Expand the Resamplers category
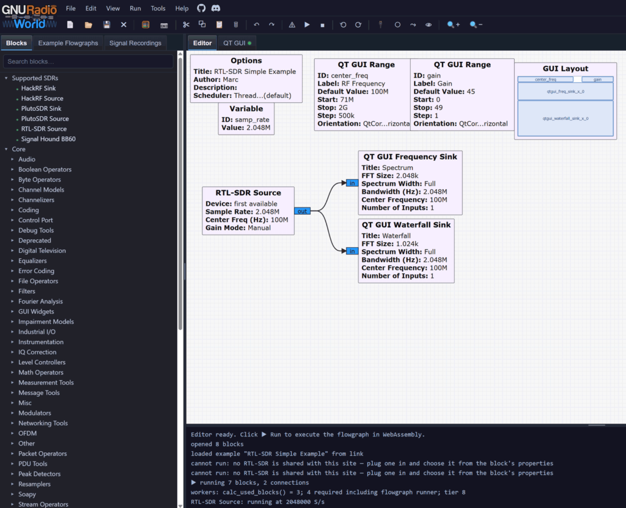Viewport: 626px width, 508px height. (12, 484)
